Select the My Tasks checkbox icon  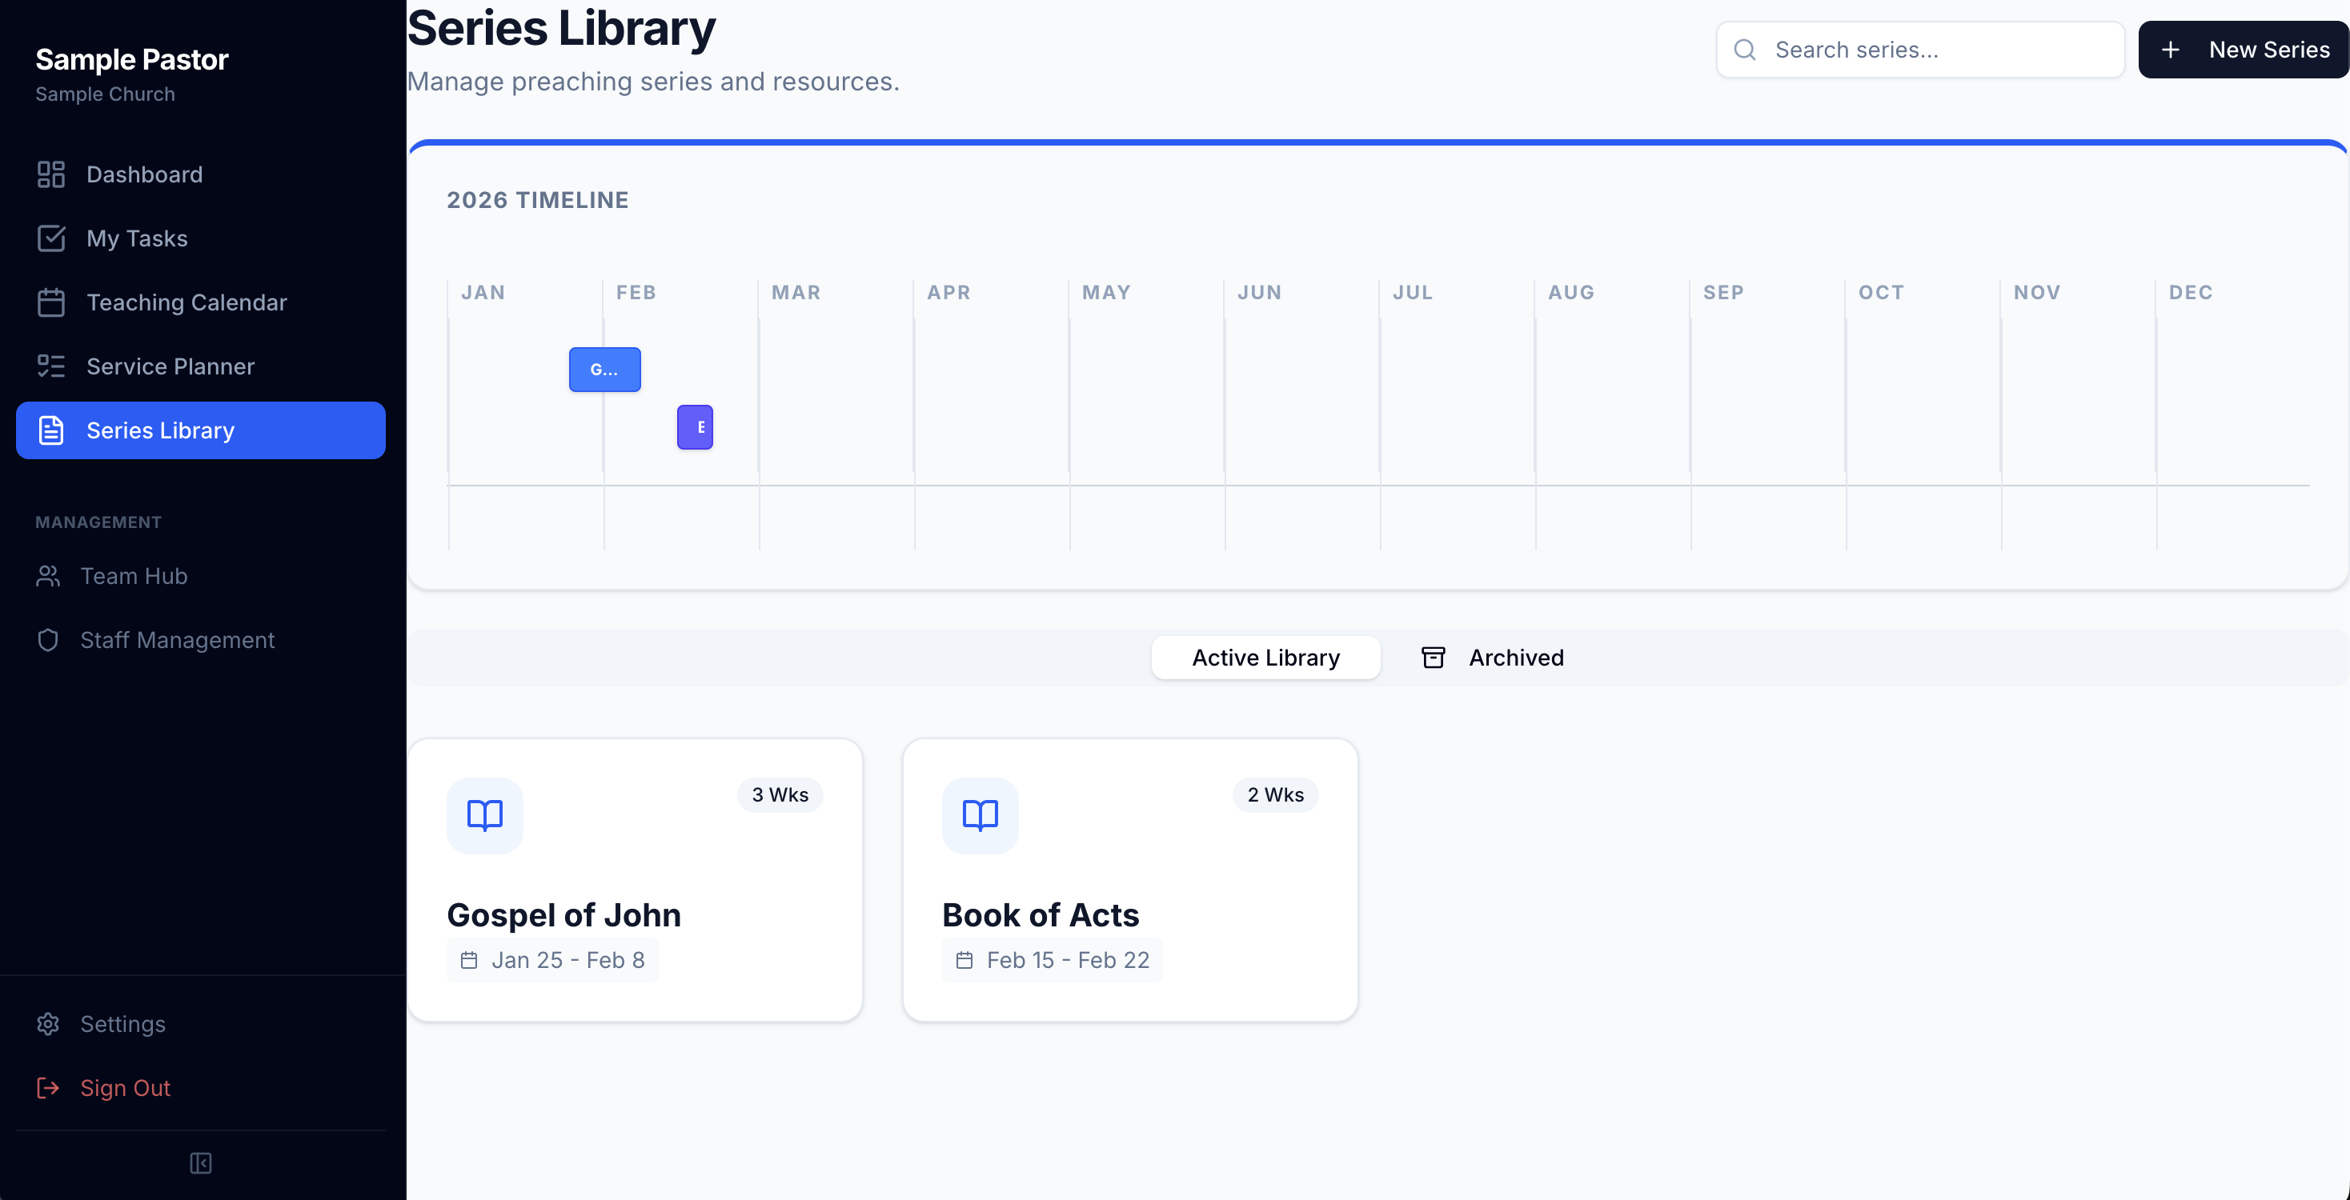50,238
